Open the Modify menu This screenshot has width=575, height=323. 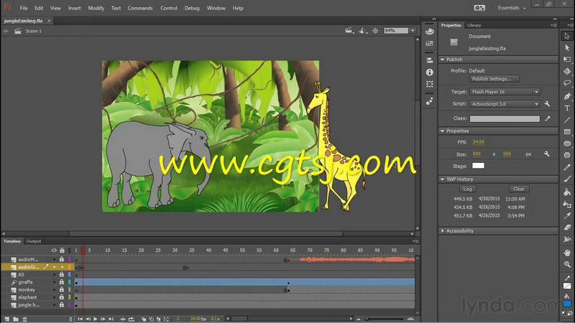(x=96, y=8)
